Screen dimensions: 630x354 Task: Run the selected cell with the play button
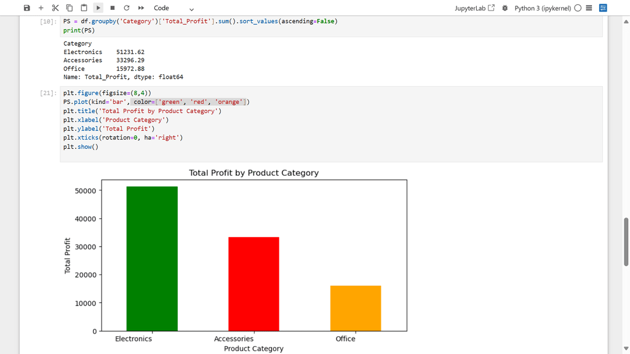pyautogui.click(x=98, y=8)
